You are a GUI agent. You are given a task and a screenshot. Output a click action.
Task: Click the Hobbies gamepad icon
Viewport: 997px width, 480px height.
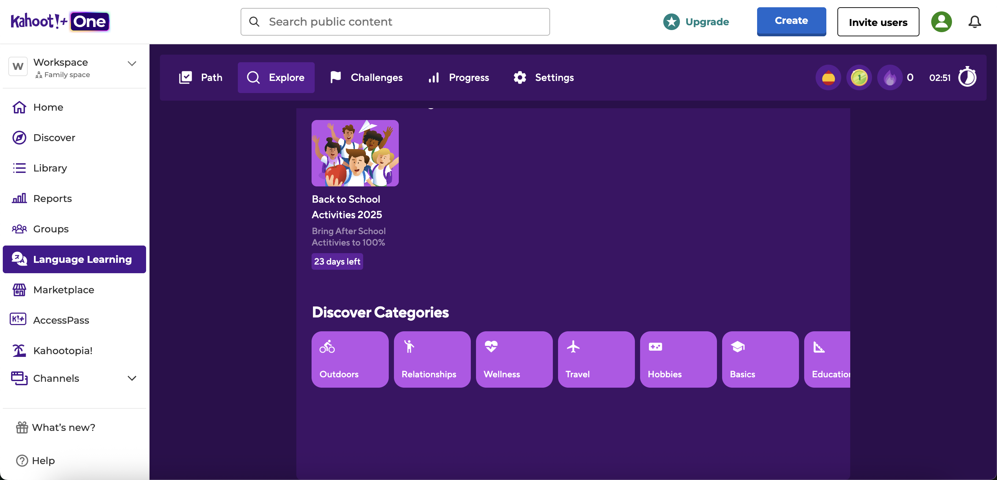(655, 347)
